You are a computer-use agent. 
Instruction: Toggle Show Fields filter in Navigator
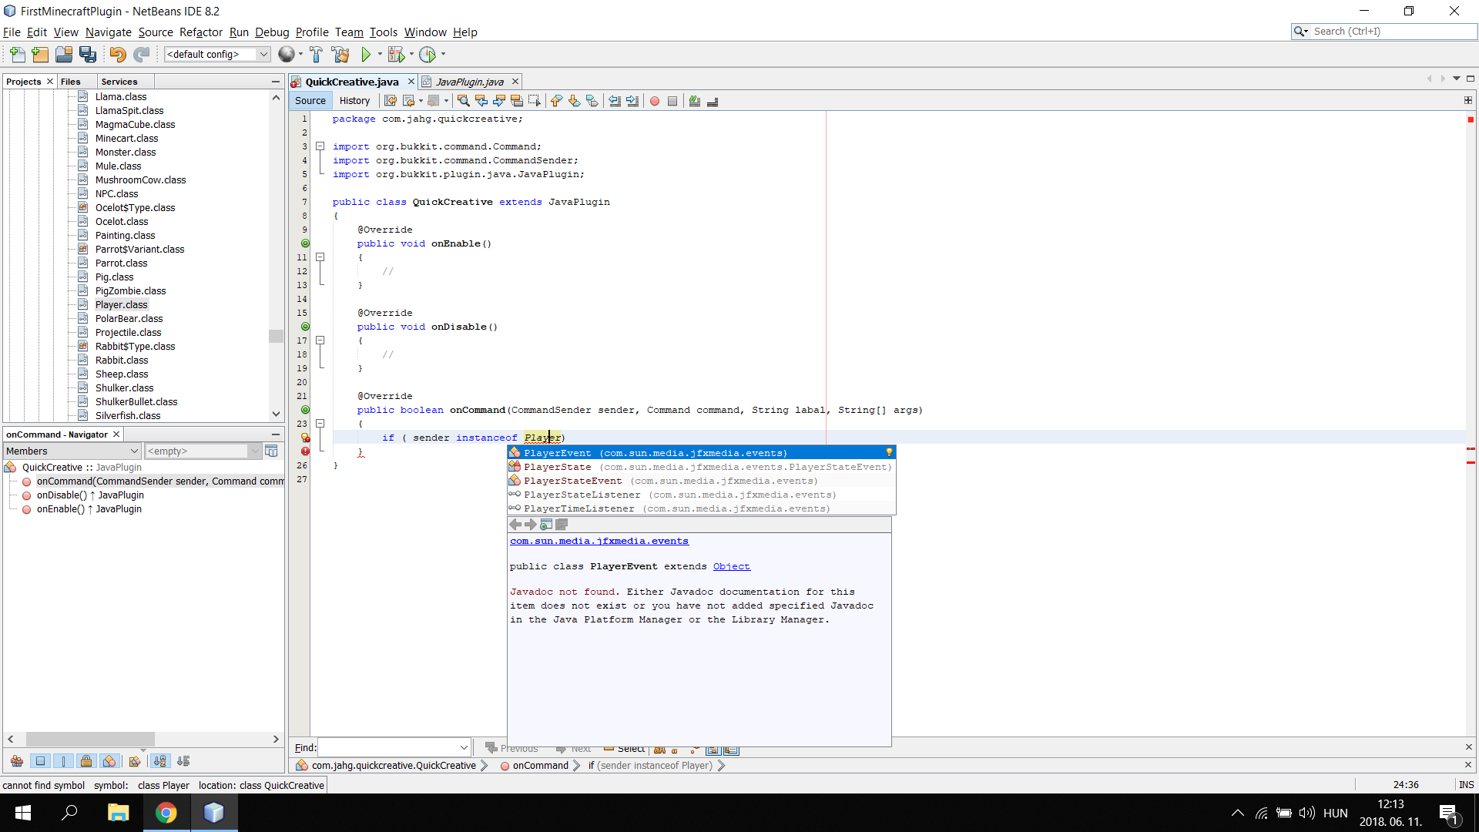tap(40, 761)
